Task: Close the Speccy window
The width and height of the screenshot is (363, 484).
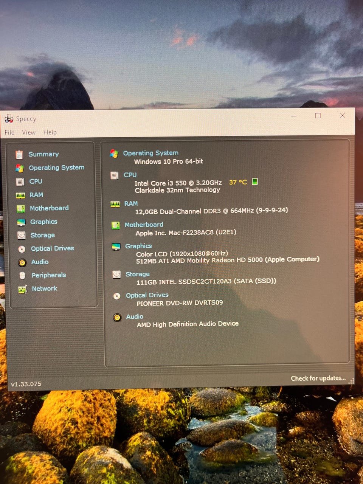Action: [x=342, y=115]
